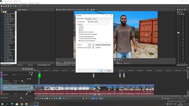Adjust the bottom audio track volume slider
189x106 pixels.
pyautogui.click(x=27, y=94)
